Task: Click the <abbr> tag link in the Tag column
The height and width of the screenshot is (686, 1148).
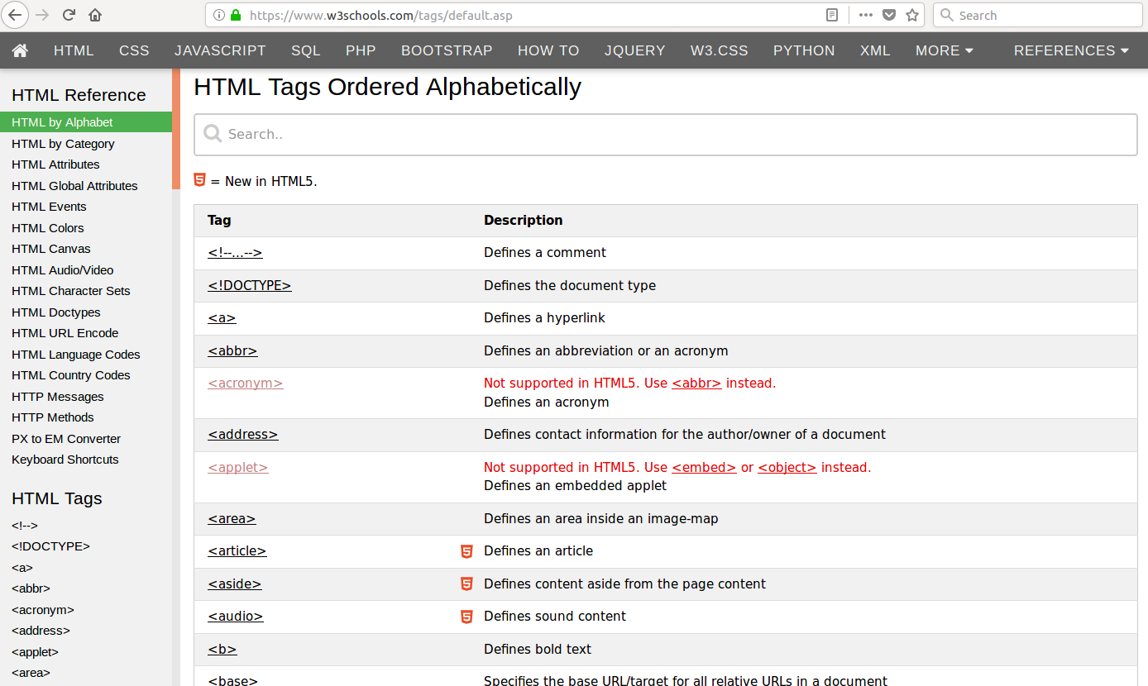Action: click(232, 351)
